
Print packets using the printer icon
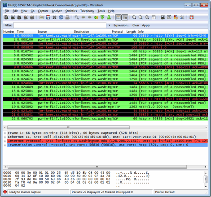(x=67, y=17)
